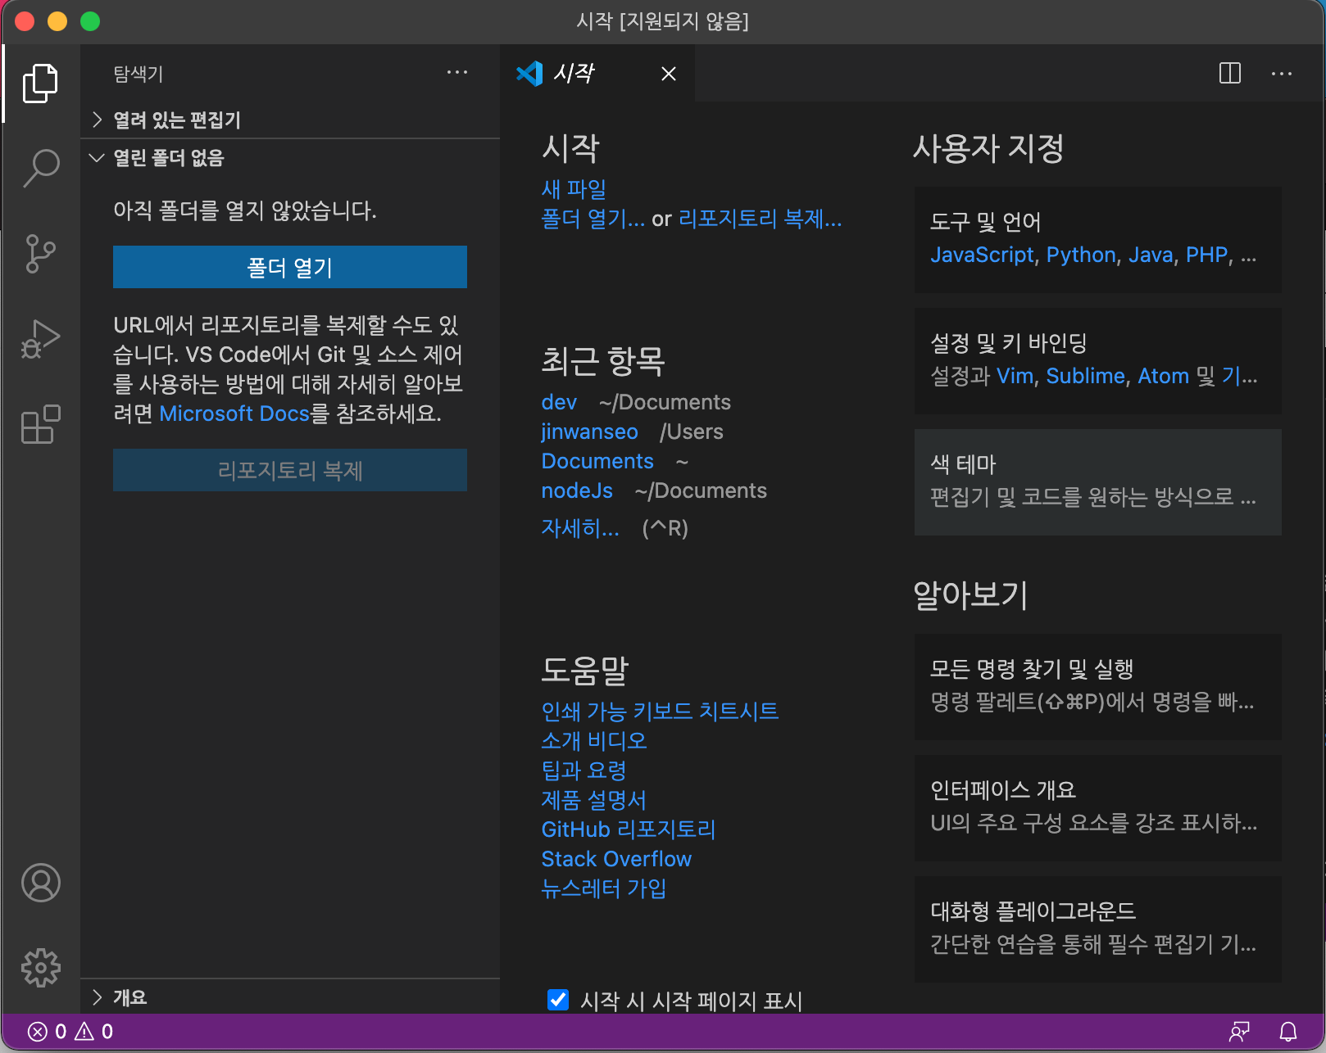Open the 색 테마 card
This screenshot has height=1053, width=1326.
coord(1098,482)
